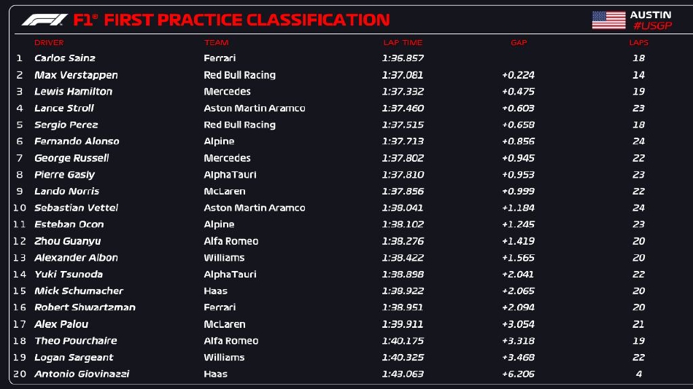
Task: Click Fernando Alonso's lap time 1:37.713
Action: [403, 141]
